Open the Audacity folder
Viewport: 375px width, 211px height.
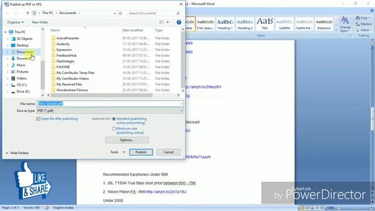click(x=63, y=44)
